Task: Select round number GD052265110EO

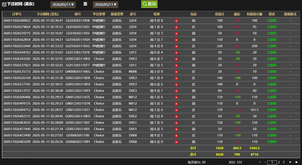Action: pyautogui.click(x=78, y=116)
